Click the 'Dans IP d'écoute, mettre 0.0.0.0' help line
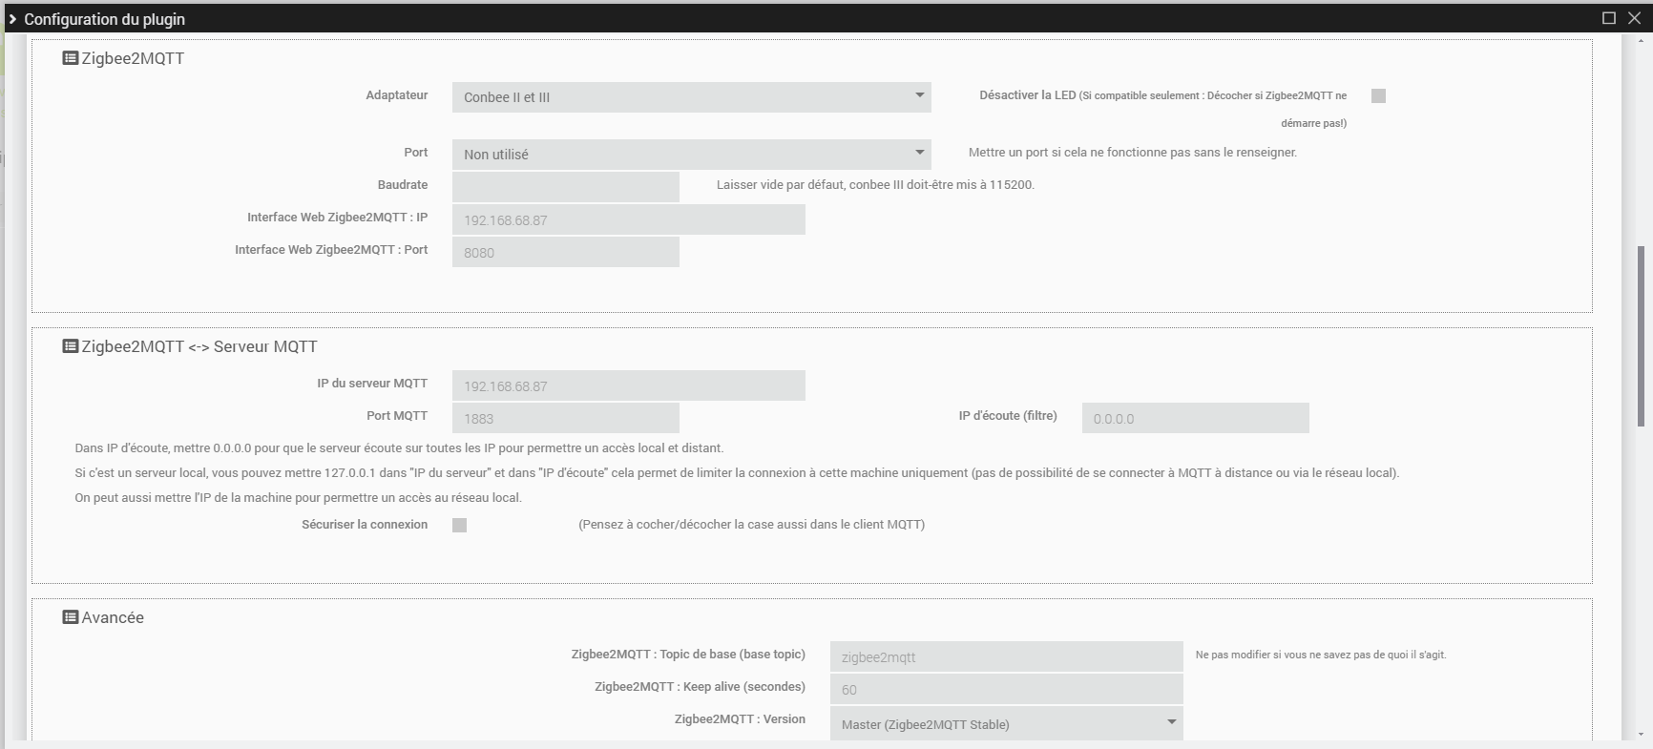The width and height of the screenshot is (1653, 749). pos(399,448)
